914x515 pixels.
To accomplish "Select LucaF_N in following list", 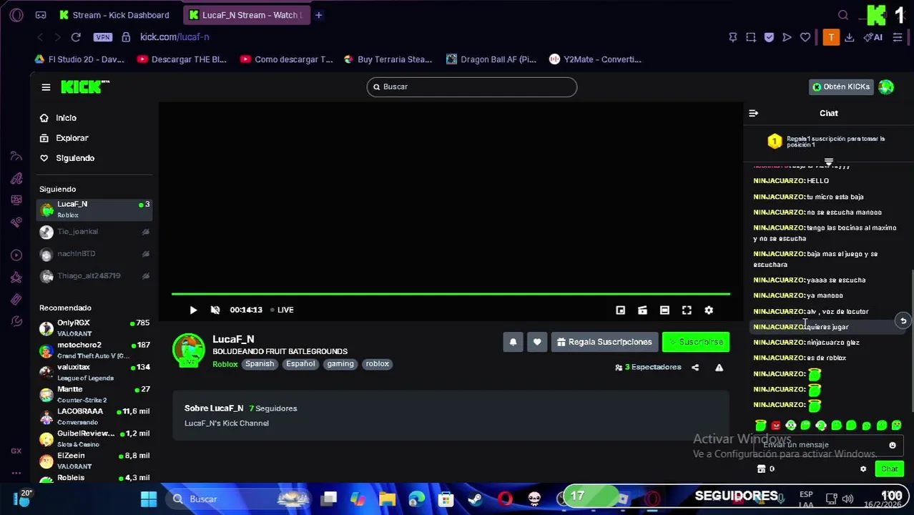I will pyautogui.click(x=94, y=210).
